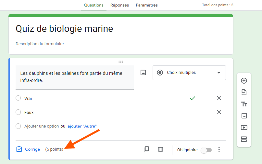Select the Vrai radio button

[x=18, y=98]
